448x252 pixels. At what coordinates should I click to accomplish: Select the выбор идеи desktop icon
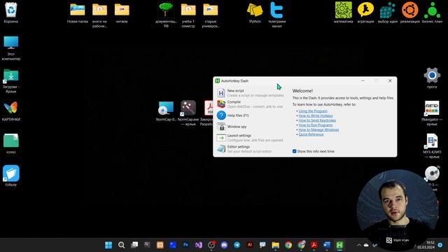387,13
